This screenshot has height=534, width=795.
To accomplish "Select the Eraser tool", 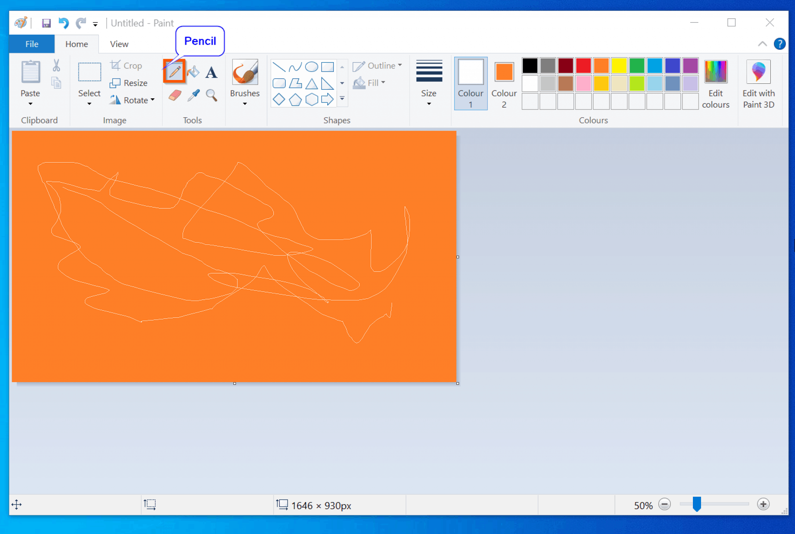I will (x=175, y=95).
